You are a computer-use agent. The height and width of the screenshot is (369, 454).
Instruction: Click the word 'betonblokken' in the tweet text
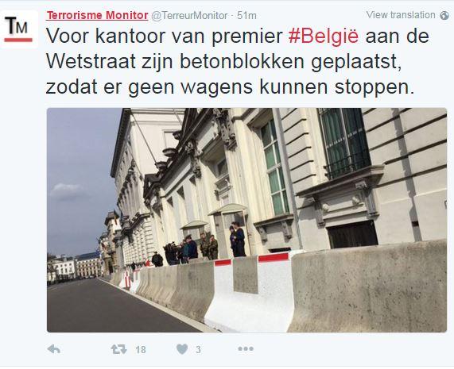pos(242,62)
